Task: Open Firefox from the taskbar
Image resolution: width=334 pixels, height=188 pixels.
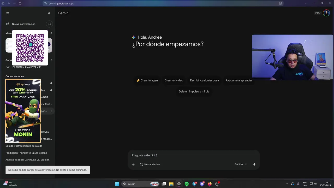Action: (x=210, y=184)
